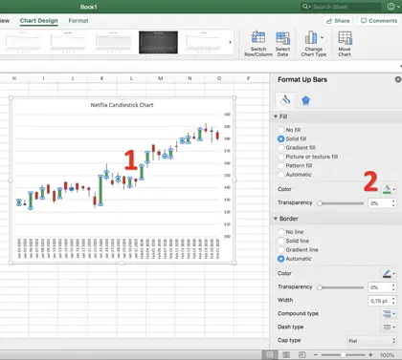402x360 pixels.
Task: Select column K header
Action: point(101,78)
